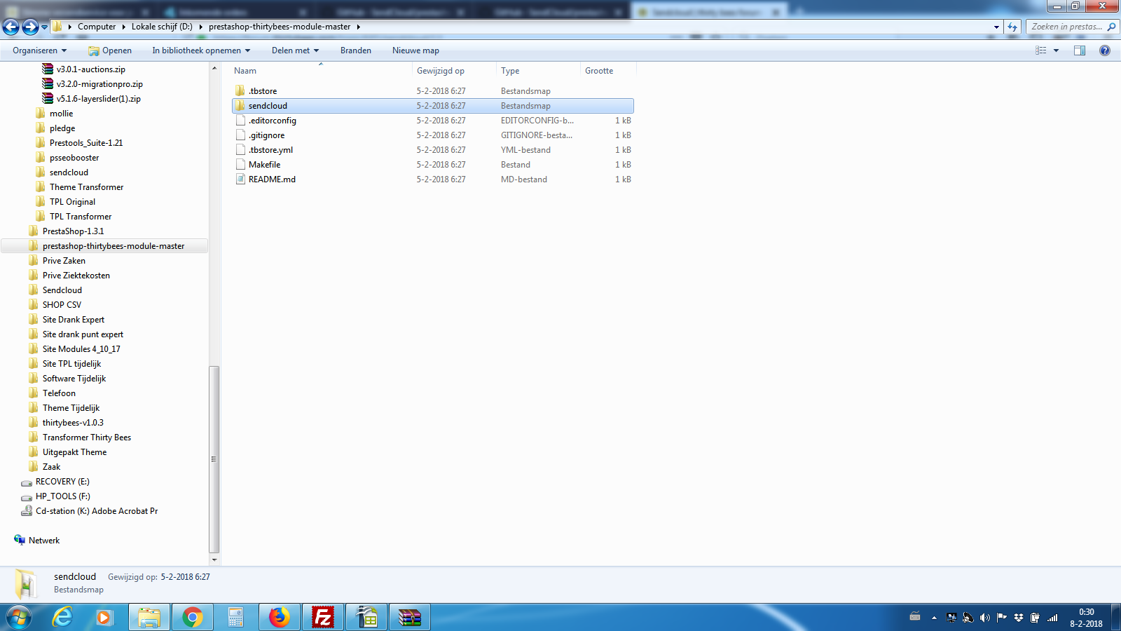The height and width of the screenshot is (631, 1121).
Task: Toggle the preview pane icon
Action: tap(1080, 50)
